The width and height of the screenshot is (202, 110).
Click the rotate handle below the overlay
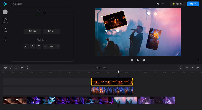click(117, 30)
